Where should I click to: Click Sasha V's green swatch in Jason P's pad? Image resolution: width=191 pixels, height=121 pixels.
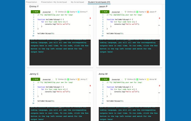[137, 12]
